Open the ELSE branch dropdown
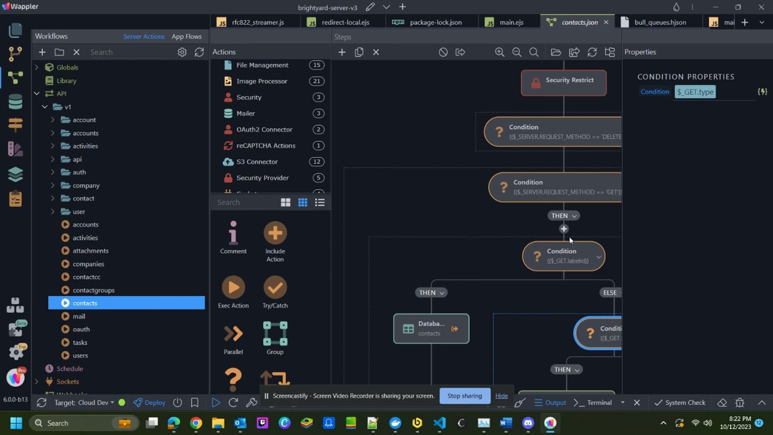This screenshot has height=435, width=773. pos(611,292)
